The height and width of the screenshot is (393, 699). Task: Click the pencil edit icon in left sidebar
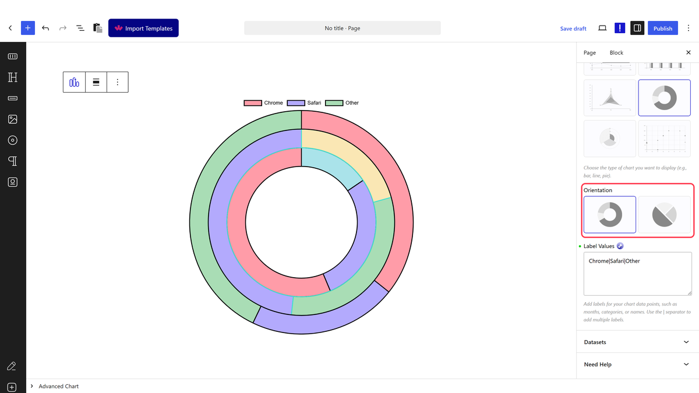click(12, 366)
